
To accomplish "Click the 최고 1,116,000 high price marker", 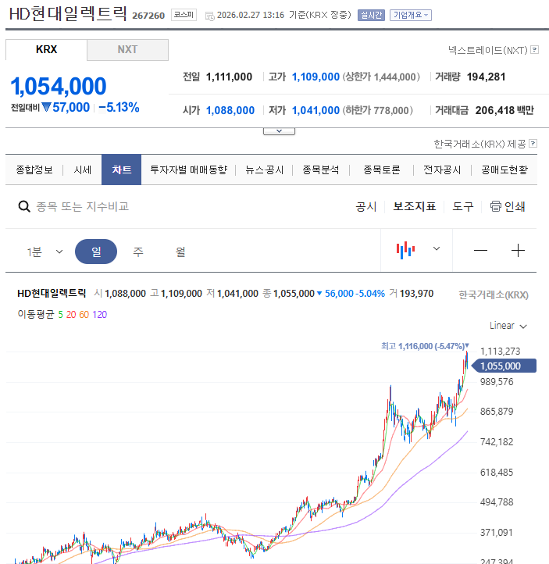I will click(425, 346).
